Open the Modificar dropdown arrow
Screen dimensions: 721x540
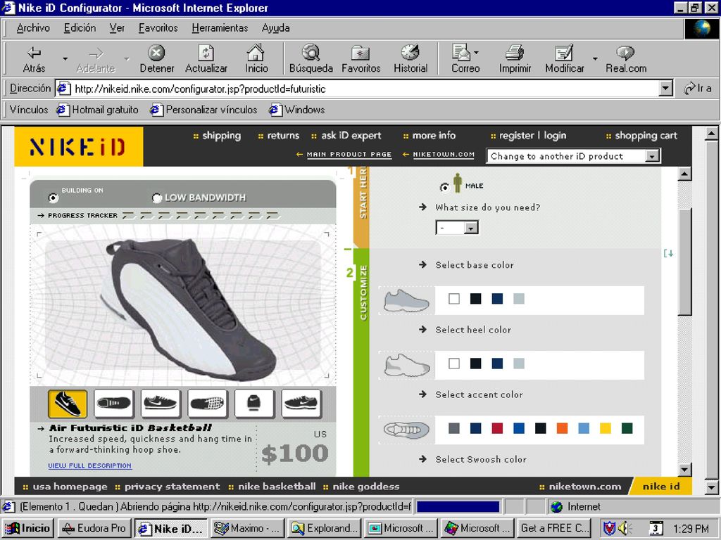click(594, 59)
